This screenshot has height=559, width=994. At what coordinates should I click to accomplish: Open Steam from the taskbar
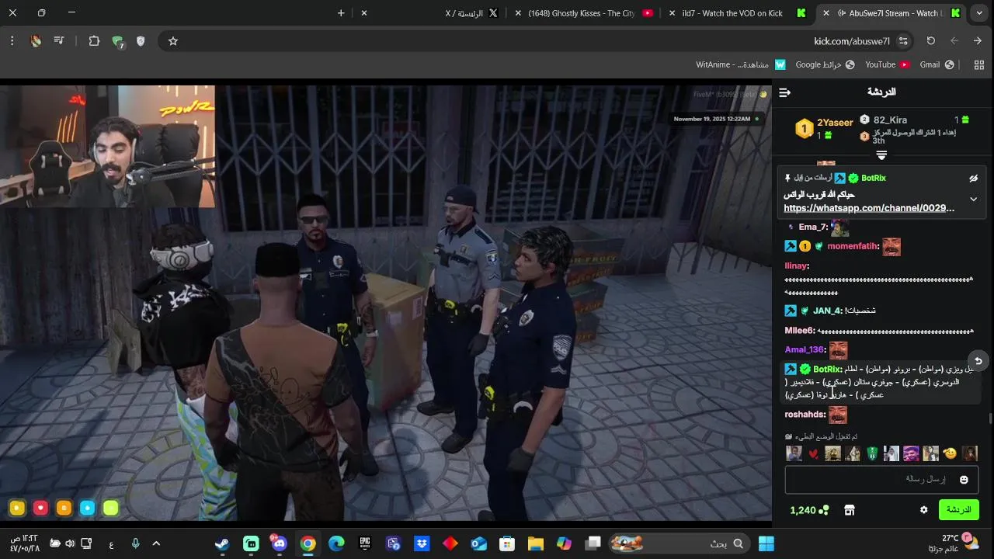[x=222, y=543]
